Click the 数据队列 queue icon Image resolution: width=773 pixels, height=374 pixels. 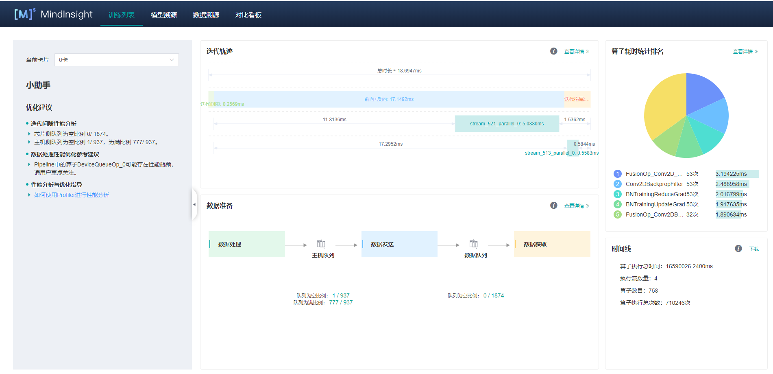pos(473,244)
